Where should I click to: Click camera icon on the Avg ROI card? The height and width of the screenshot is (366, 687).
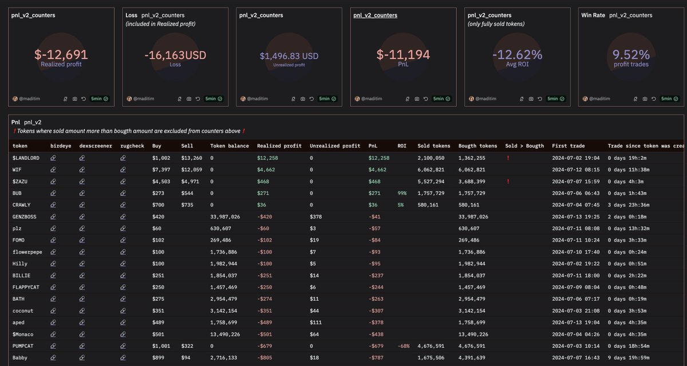coord(530,99)
